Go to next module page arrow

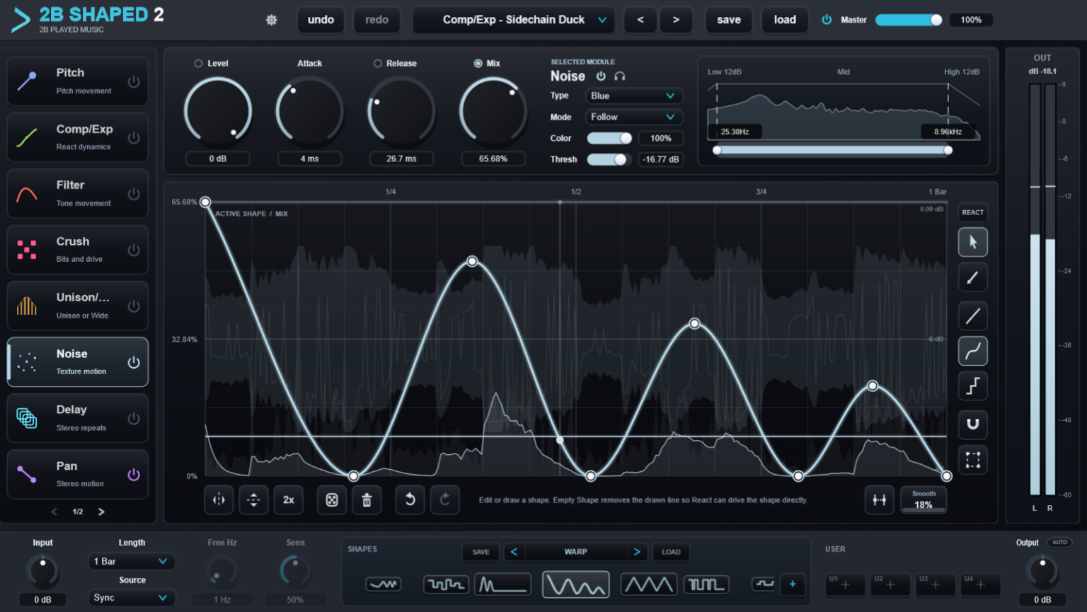click(101, 512)
